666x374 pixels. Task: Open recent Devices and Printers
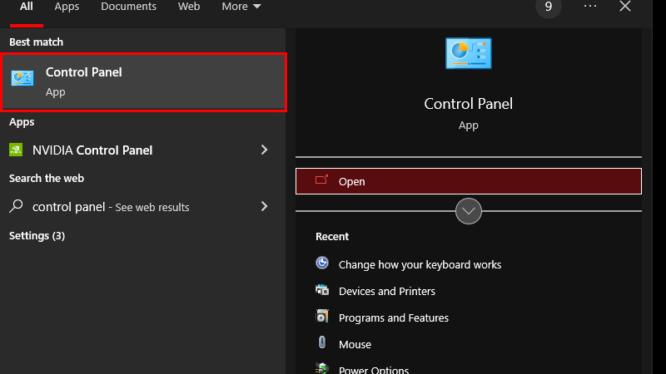coord(386,292)
